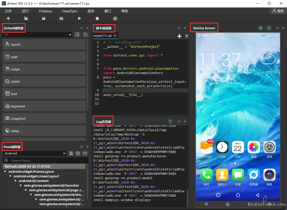Click the Airtest panel camera record icon
Image resolution: width=287 pixels, height=210 pixels.
[x=85, y=34]
